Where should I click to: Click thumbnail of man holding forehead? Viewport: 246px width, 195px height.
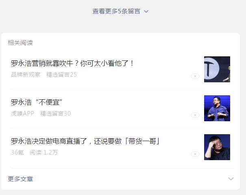pos(217,147)
